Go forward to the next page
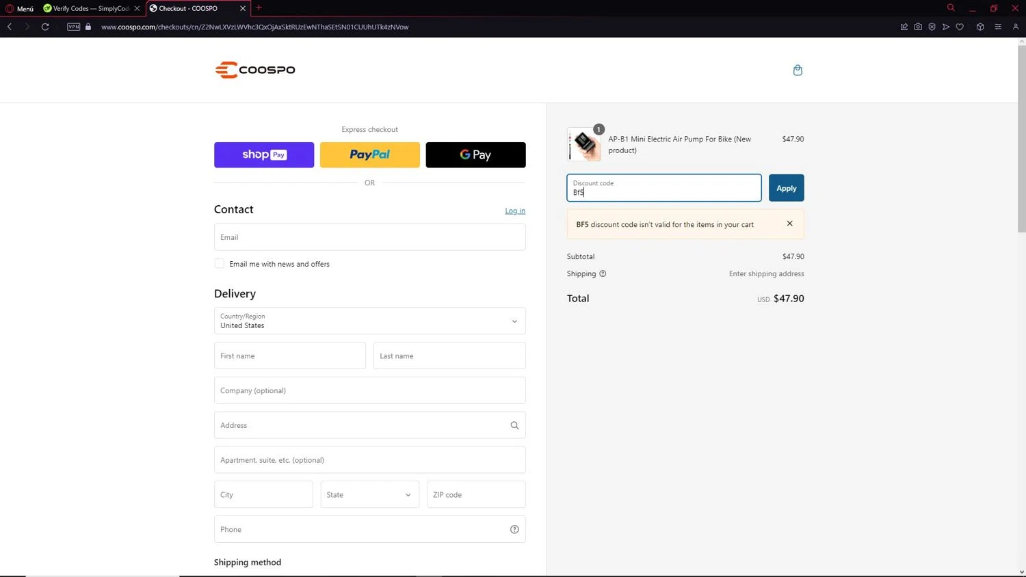The width and height of the screenshot is (1026, 577). pos(27,27)
